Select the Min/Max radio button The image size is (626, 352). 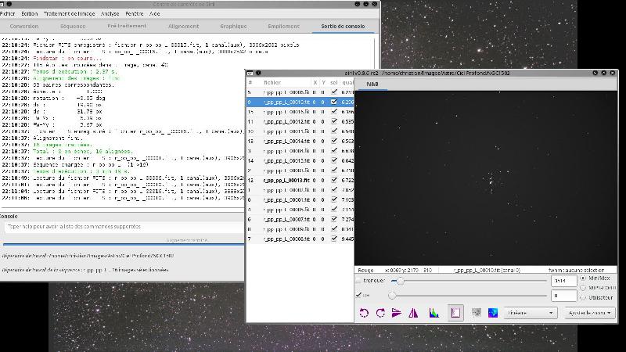click(x=583, y=278)
